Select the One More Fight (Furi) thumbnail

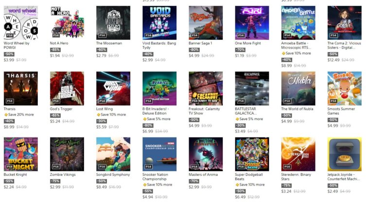[252, 23]
